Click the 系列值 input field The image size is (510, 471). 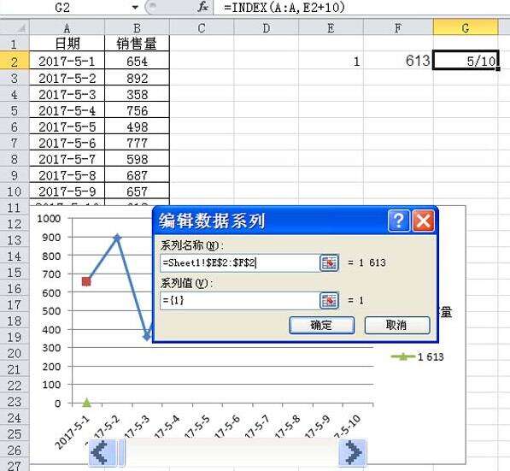click(x=239, y=300)
